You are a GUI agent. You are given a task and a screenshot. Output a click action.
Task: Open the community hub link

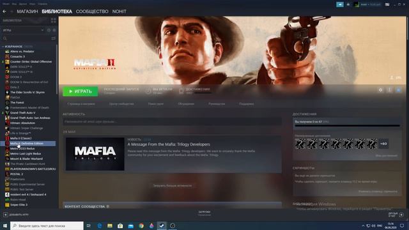pyautogui.click(x=121, y=103)
